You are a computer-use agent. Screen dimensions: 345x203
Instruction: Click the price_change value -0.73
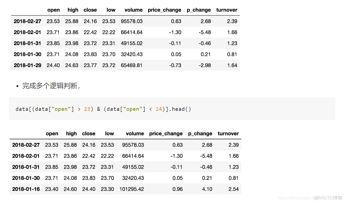click(175, 65)
